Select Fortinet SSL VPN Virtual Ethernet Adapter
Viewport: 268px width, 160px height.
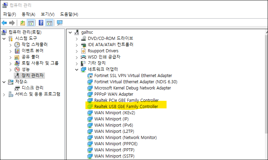click(133, 76)
